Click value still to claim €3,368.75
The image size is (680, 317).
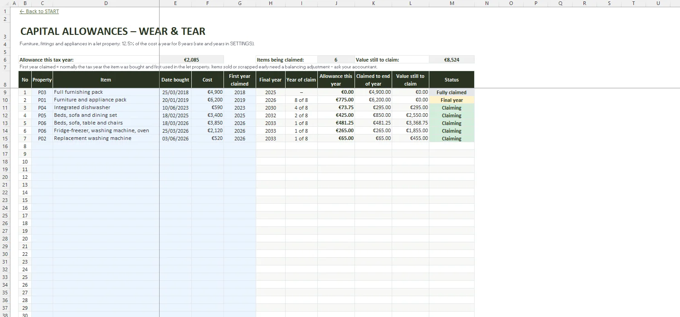tap(410, 123)
